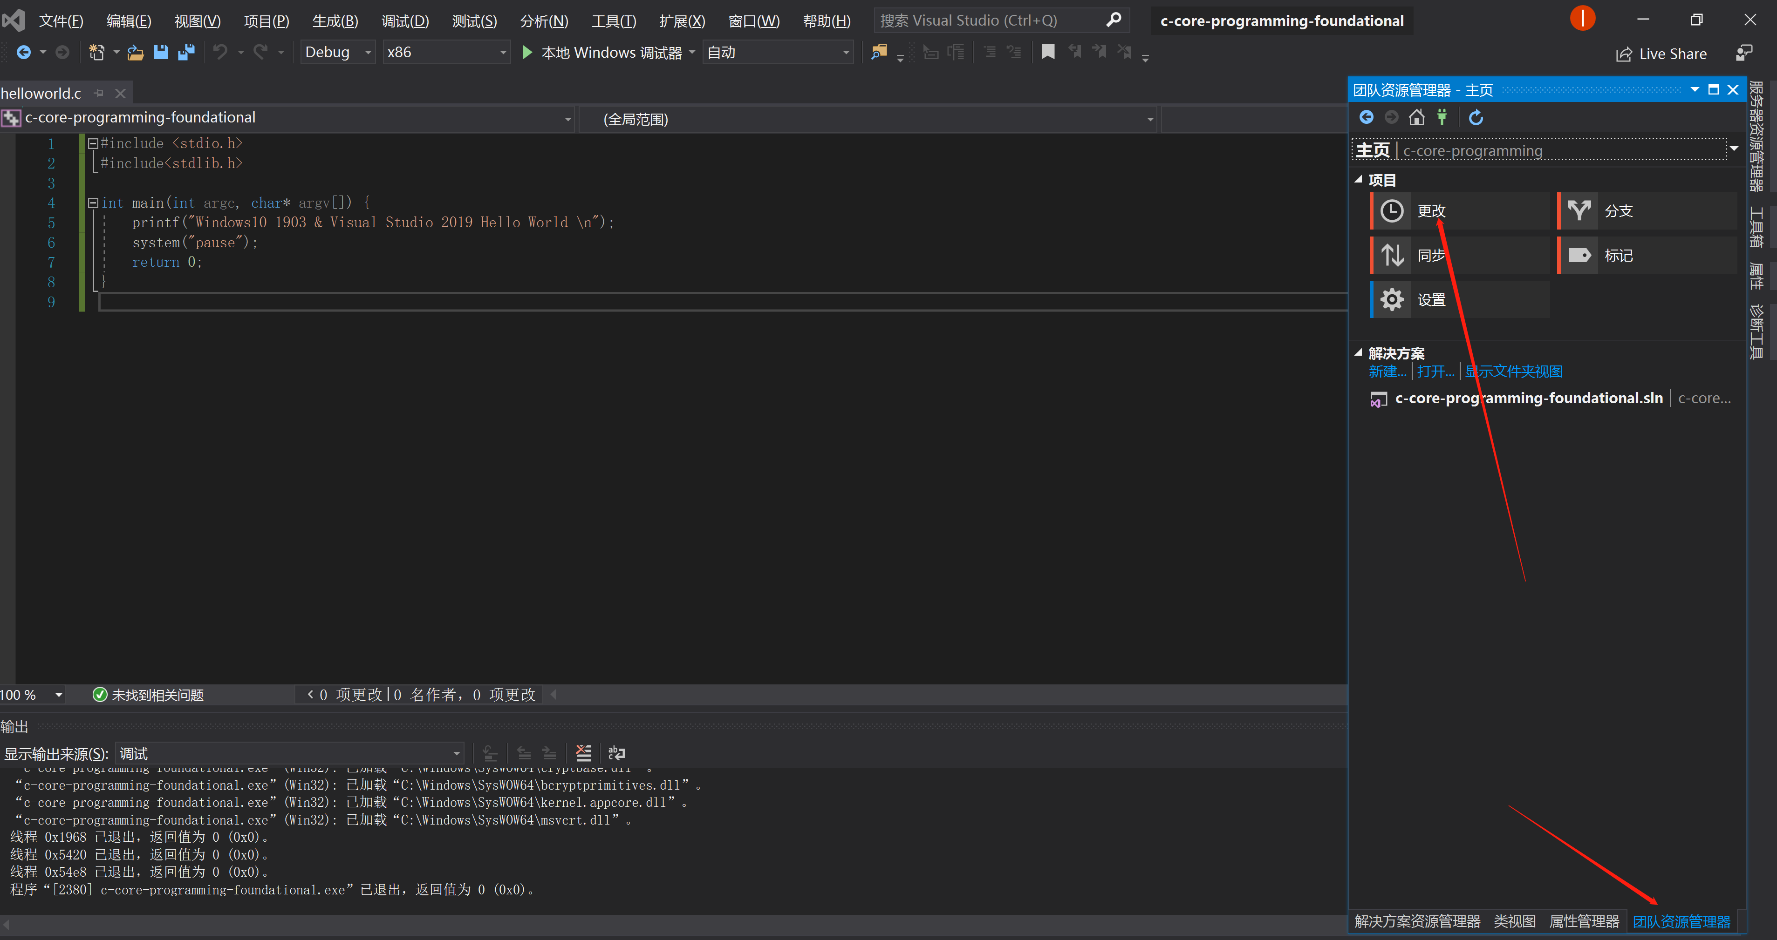Screen dimensions: 1777x940
Task: Refresh the Team Explorer panel
Action: 1476,118
